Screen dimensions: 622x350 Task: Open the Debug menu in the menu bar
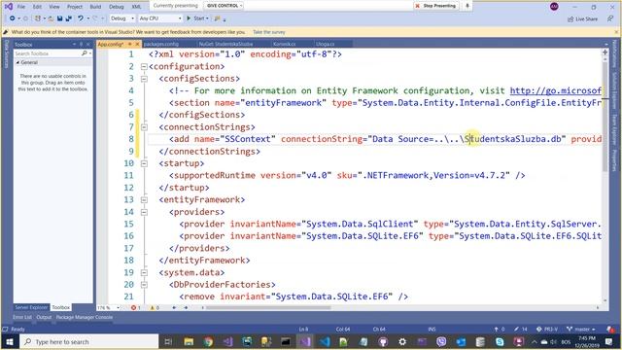117,7
